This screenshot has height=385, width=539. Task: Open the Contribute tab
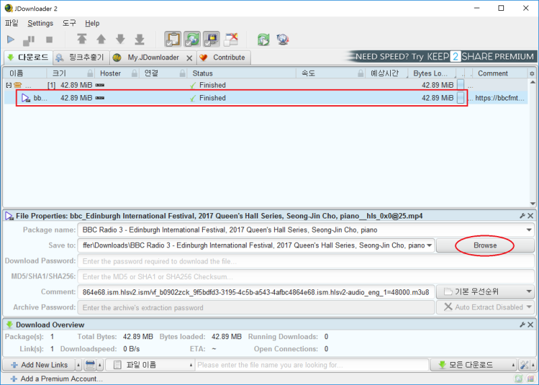point(224,57)
